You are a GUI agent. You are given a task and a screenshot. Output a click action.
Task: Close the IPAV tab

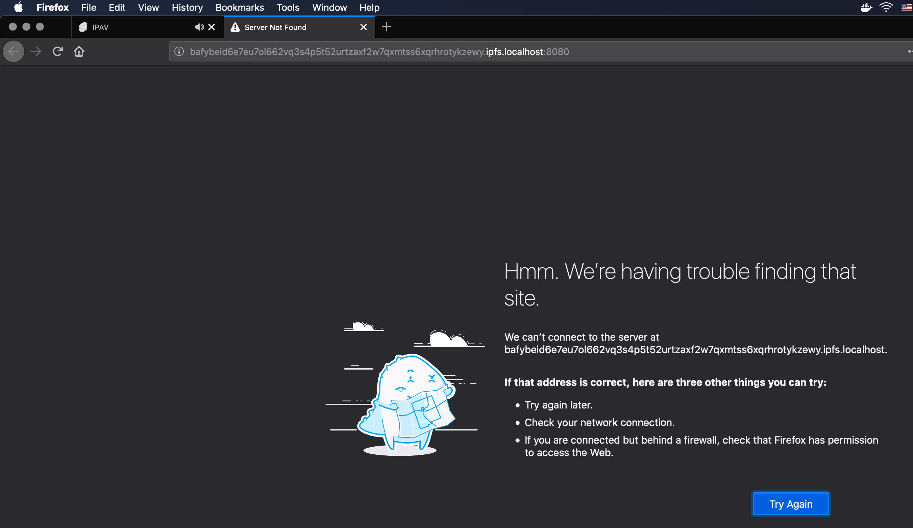212,27
